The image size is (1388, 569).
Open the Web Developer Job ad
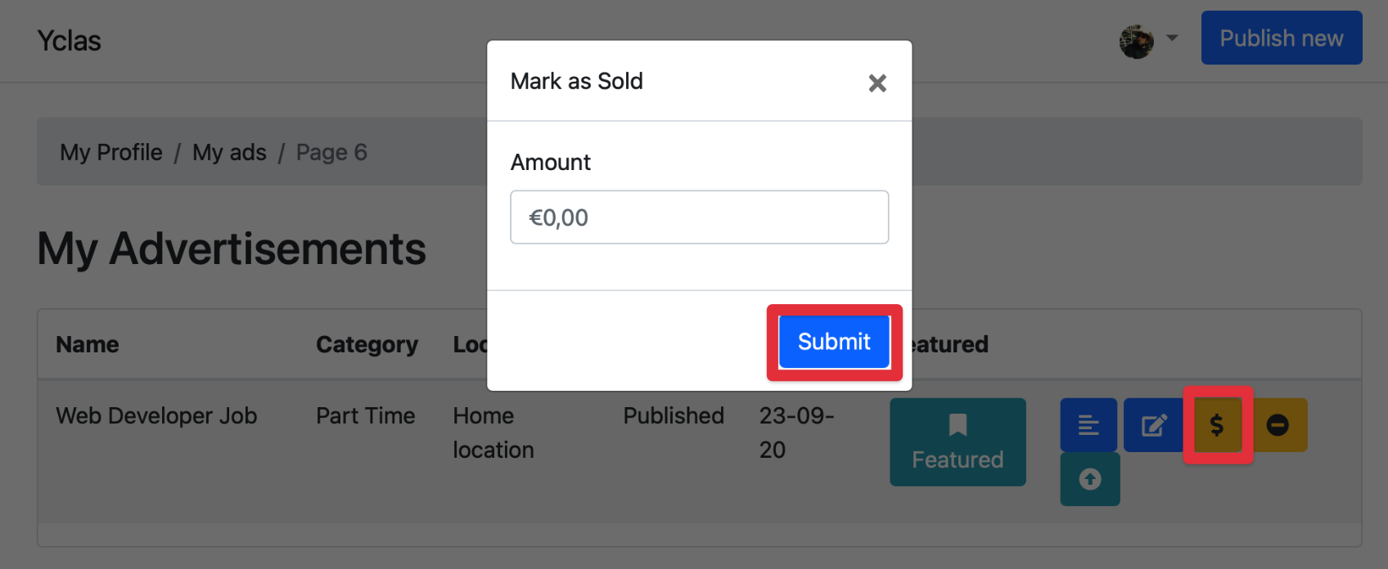tap(156, 416)
